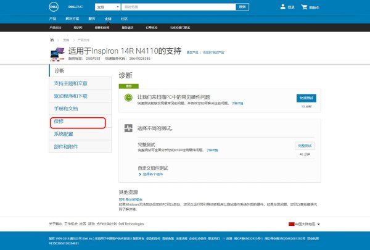Open 知识库 in the dark submenu bar
370x250 pixels.
tap(78, 28)
